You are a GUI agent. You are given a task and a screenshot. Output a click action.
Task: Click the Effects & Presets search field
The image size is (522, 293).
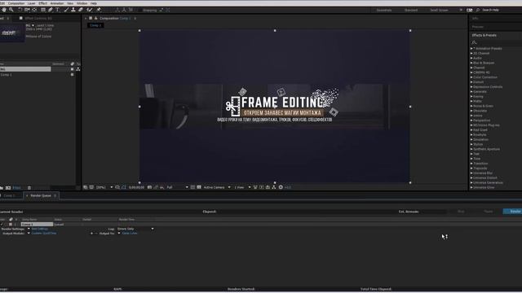pos(497,42)
